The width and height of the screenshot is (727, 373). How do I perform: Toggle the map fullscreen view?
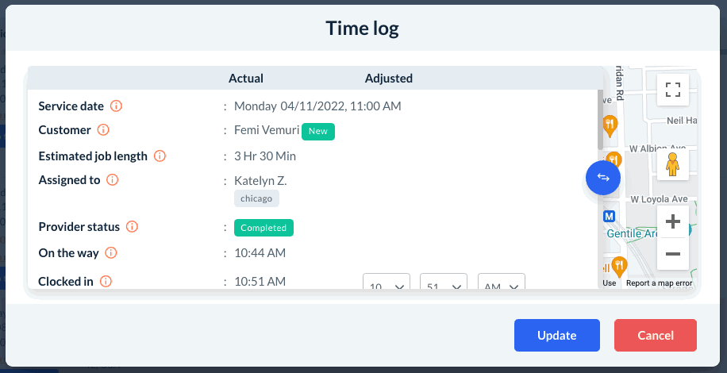tap(673, 89)
